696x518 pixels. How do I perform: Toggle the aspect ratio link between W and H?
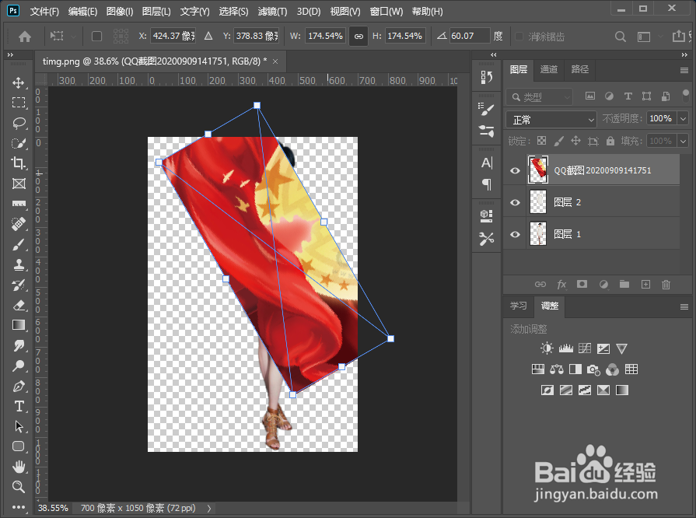pyautogui.click(x=358, y=37)
